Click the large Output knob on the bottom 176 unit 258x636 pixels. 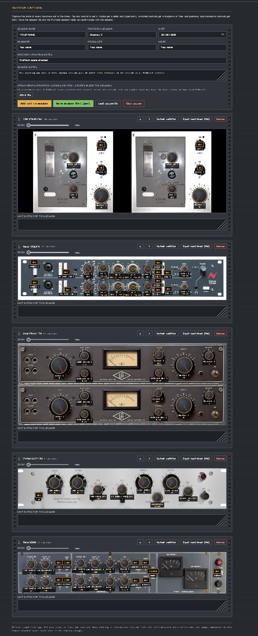coord(185,405)
